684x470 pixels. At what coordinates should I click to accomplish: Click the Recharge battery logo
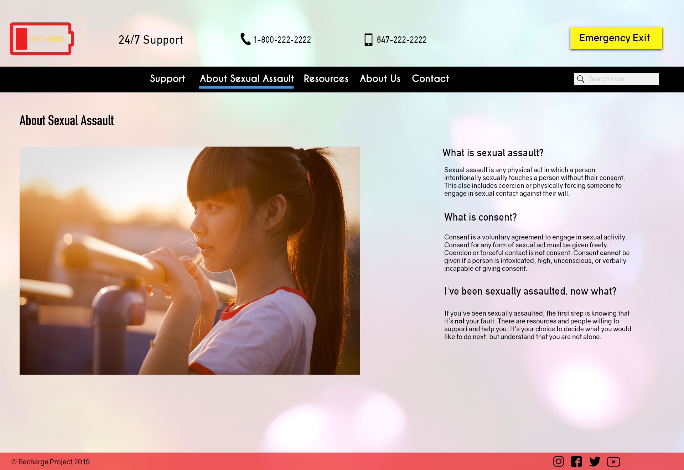coord(42,39)
